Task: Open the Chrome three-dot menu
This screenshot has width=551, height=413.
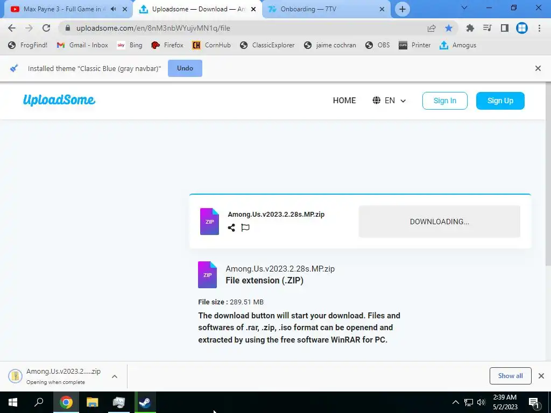Action: [x=539, y=28]
